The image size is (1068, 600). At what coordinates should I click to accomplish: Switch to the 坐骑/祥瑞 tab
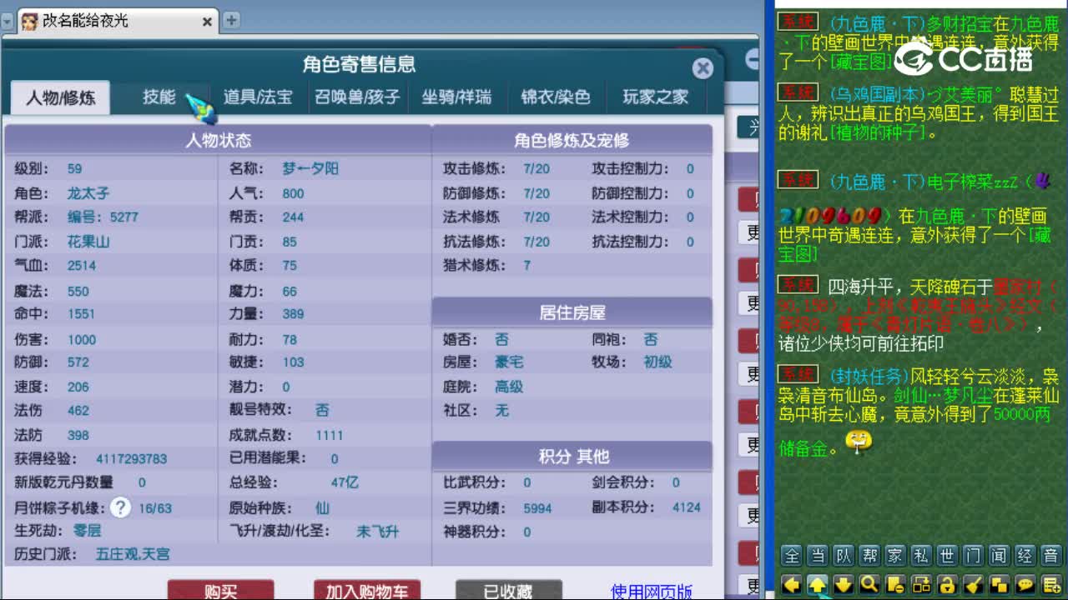click(456, 97)
